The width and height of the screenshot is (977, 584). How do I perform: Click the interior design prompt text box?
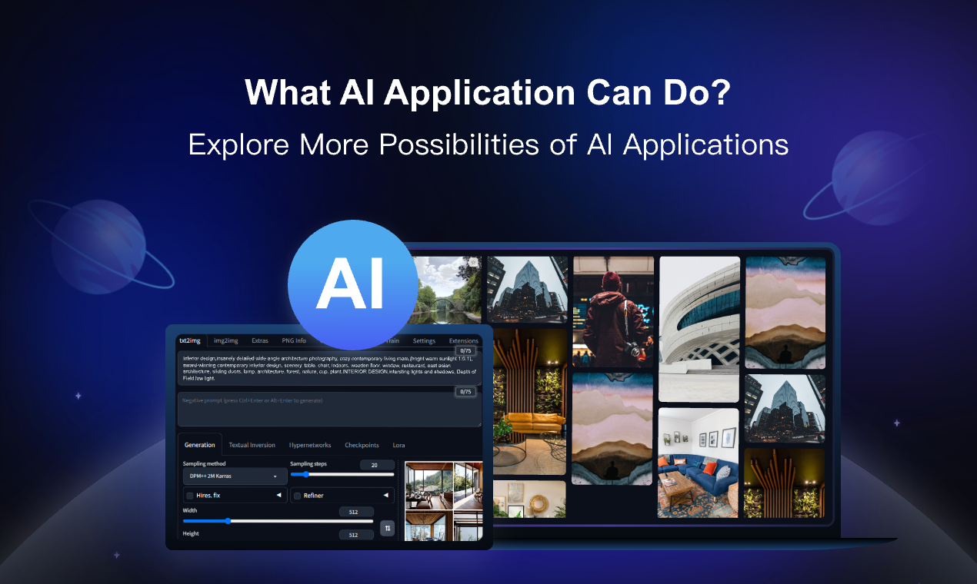329,368
